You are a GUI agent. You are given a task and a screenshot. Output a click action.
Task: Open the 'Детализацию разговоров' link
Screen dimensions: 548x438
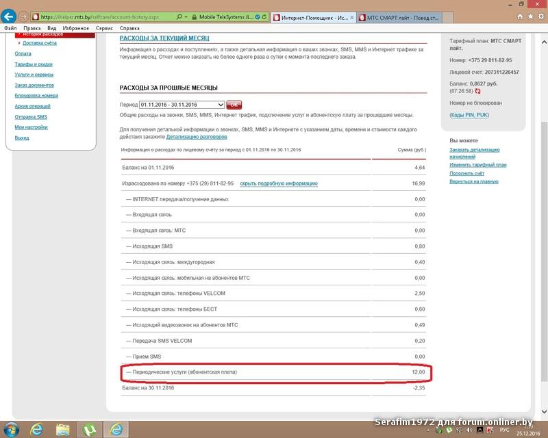[196, 137]
